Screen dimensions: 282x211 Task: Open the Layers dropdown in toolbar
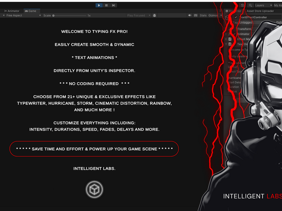263,5
